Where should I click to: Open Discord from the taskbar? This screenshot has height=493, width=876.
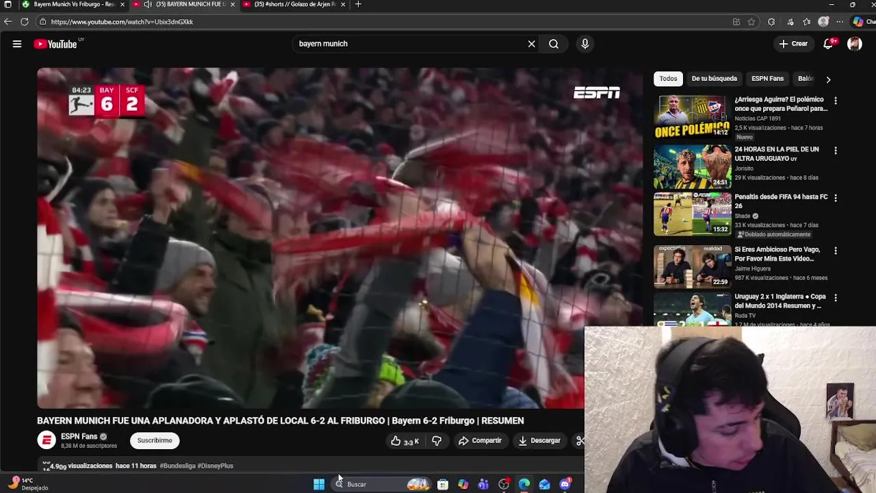[565, 484]
